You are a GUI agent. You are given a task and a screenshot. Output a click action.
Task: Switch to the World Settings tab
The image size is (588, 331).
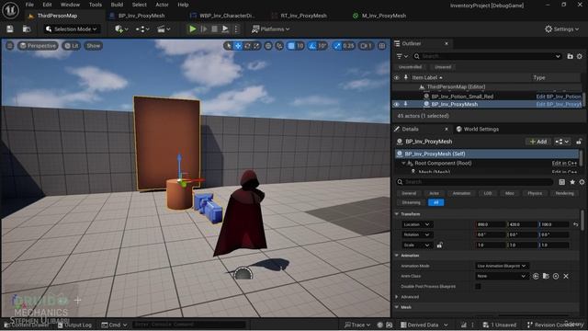[477, 129]
